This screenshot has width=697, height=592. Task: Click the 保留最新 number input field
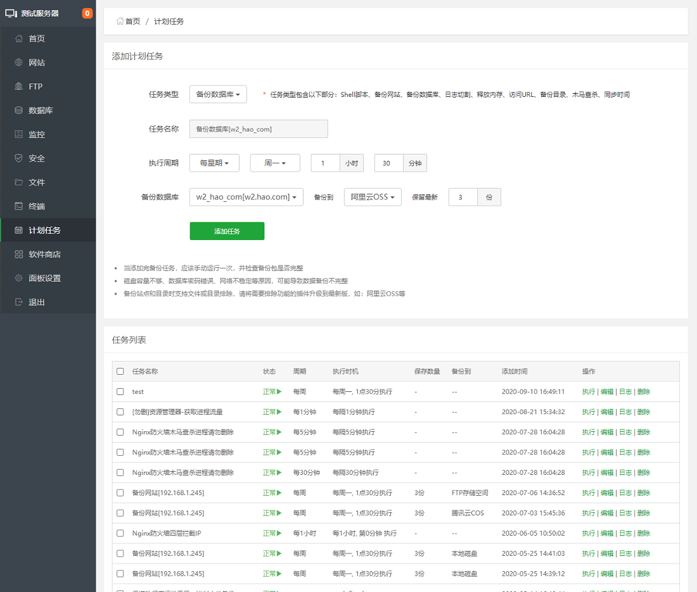pyautogui.click(x=463, y=197)
